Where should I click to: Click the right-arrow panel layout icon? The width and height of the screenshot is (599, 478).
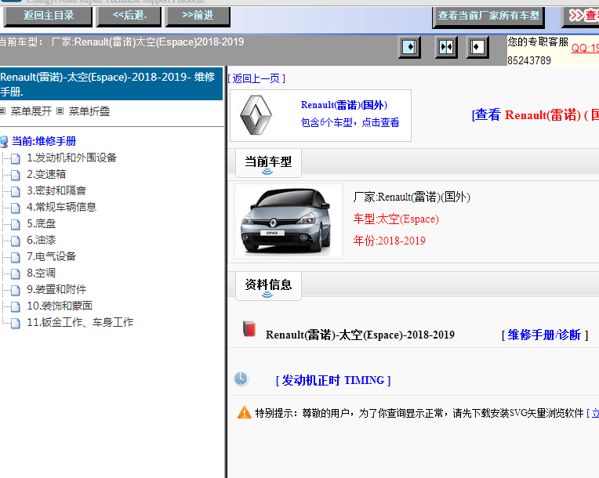click(x=409, y=47)
